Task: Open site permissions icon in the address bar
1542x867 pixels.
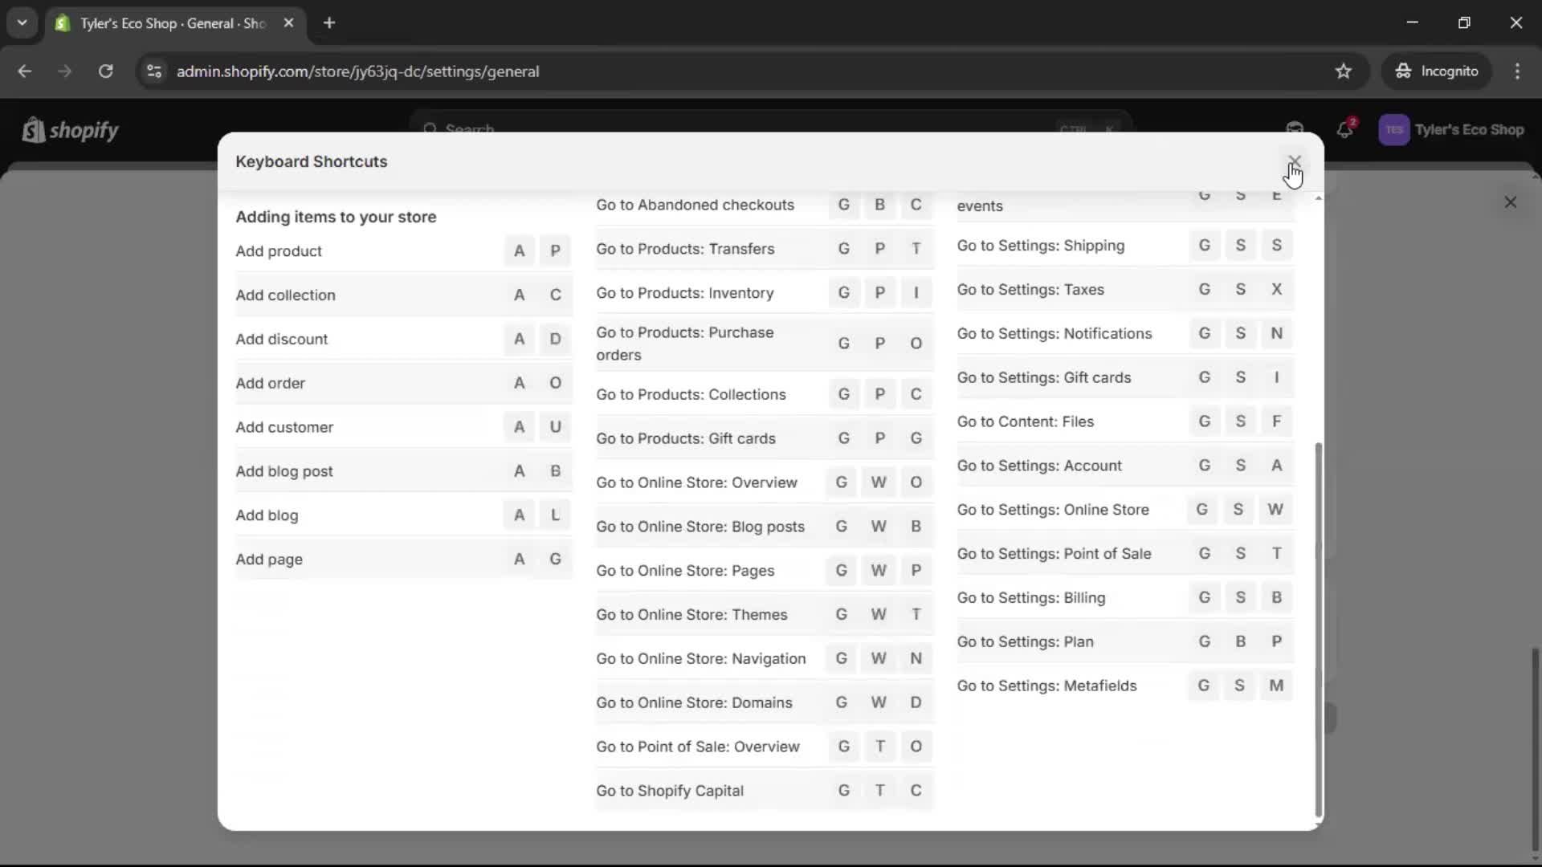Action: pos(154,71)
